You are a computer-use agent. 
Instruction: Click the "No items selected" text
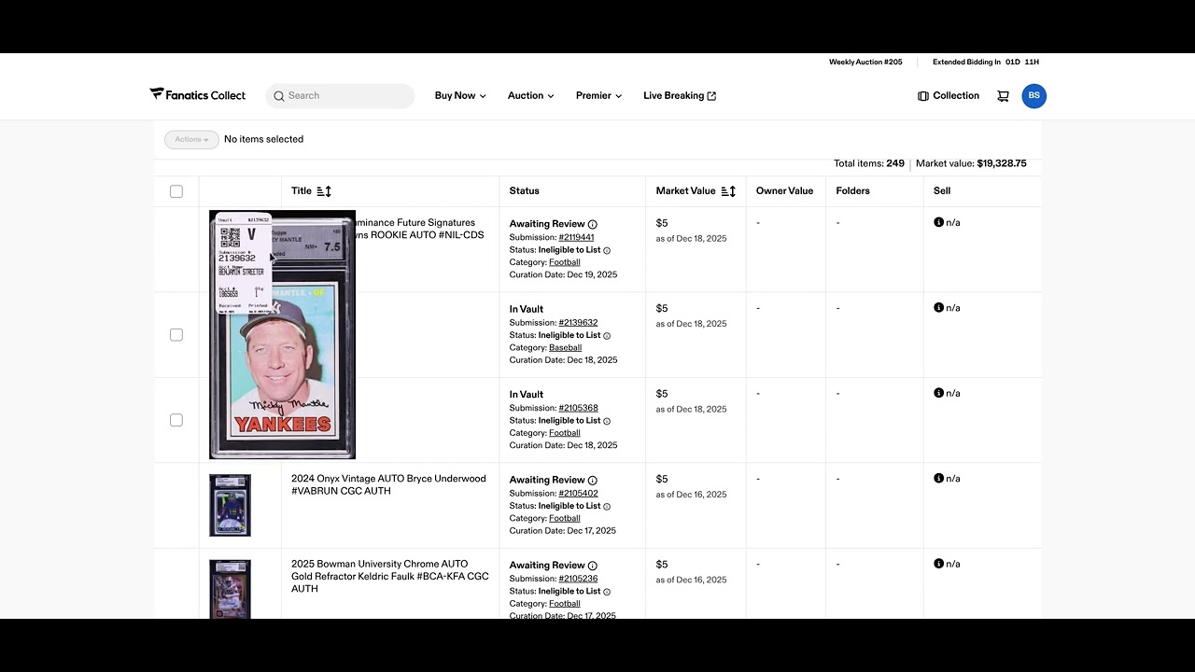tap(263, 140)
